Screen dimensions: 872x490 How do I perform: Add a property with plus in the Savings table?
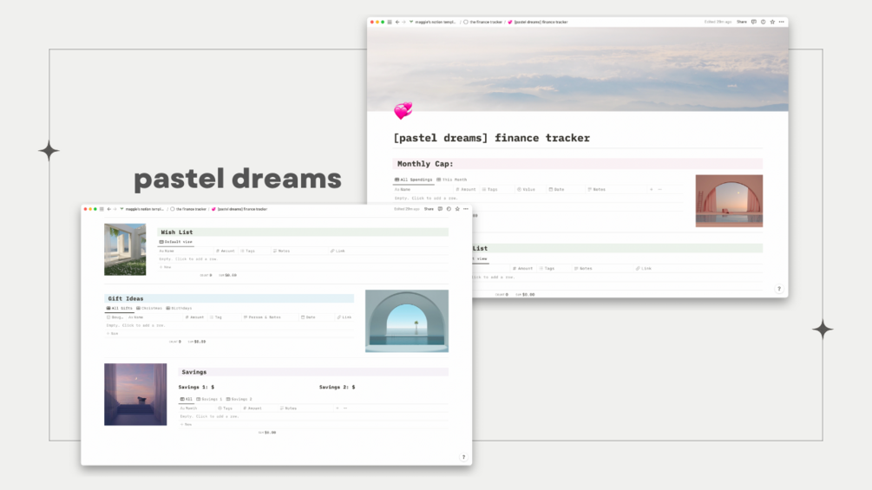click(x=337, y=408)
